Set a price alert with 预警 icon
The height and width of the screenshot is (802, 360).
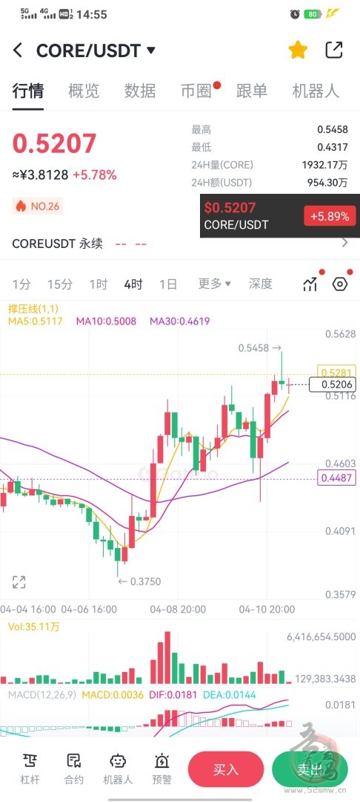click(161, 769)
